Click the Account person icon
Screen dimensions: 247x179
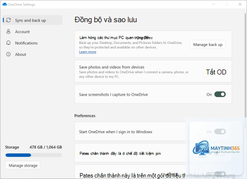click(8, 32)
